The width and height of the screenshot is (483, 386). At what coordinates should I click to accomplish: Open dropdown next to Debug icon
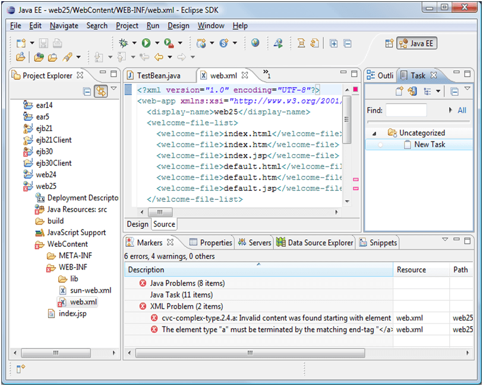click(x=134, y=43)
